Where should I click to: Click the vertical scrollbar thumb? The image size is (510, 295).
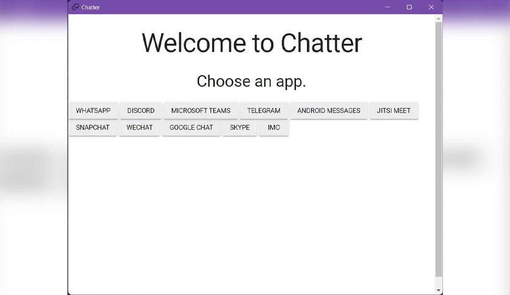(x=439, y=149)
